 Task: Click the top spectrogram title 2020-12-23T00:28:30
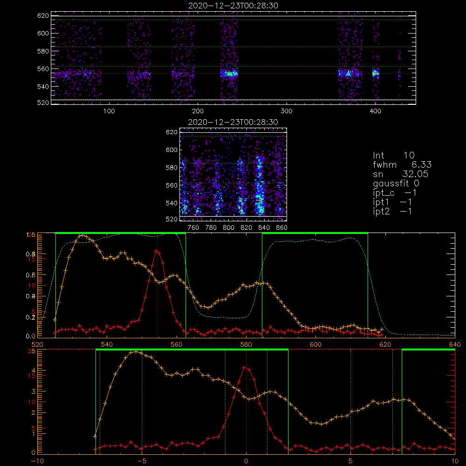233,6
